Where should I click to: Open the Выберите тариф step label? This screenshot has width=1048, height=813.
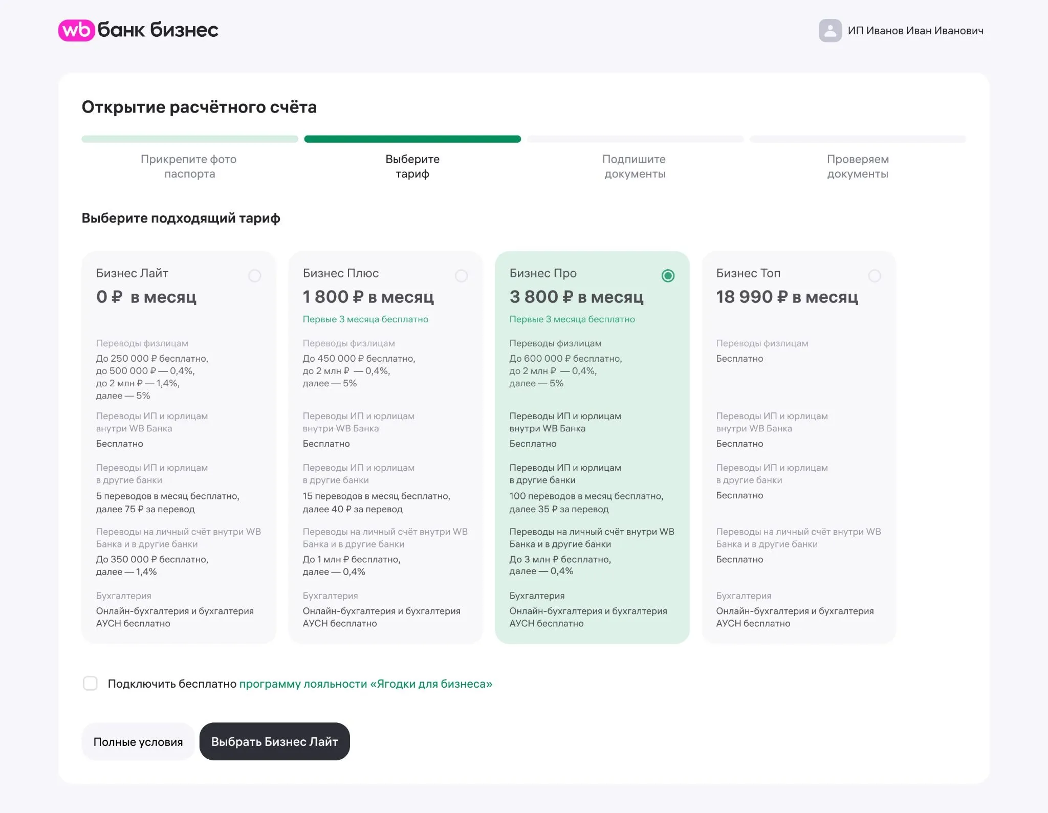(x=412, y=166)
